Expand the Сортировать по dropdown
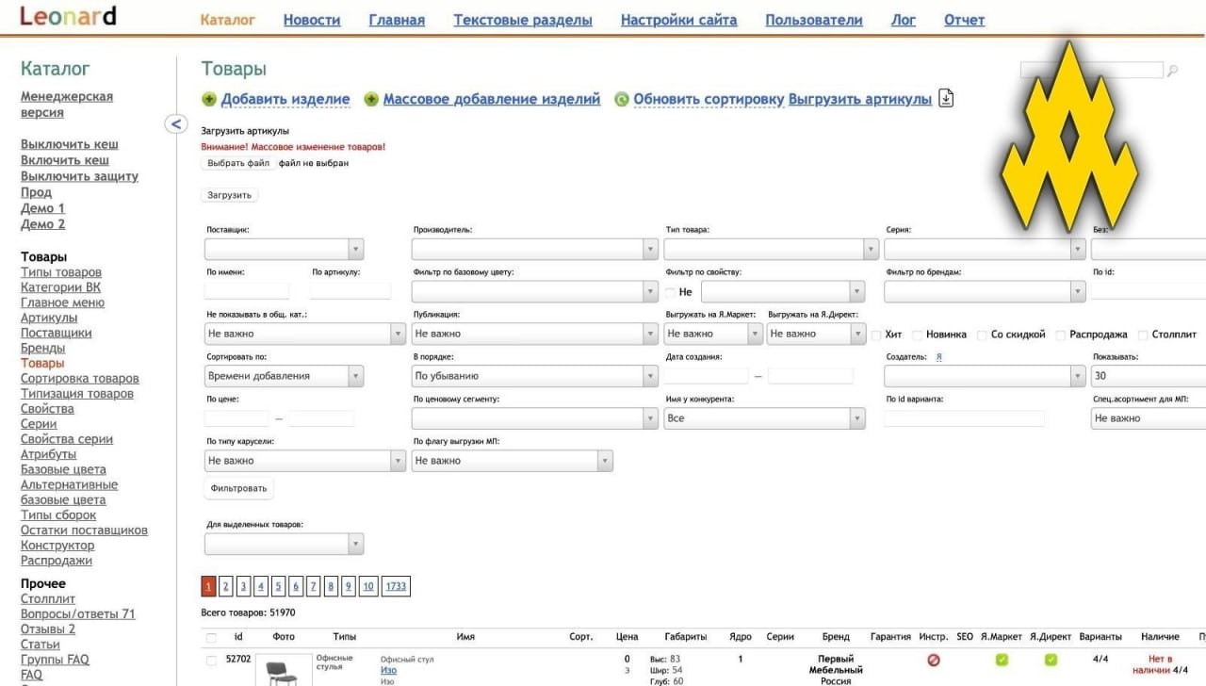The height and width of the screenshot is (686, 1206). click(284, 376)
